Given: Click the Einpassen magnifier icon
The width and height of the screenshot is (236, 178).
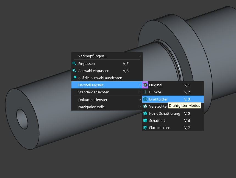Looking at the screenshot, I should (74, 64).
